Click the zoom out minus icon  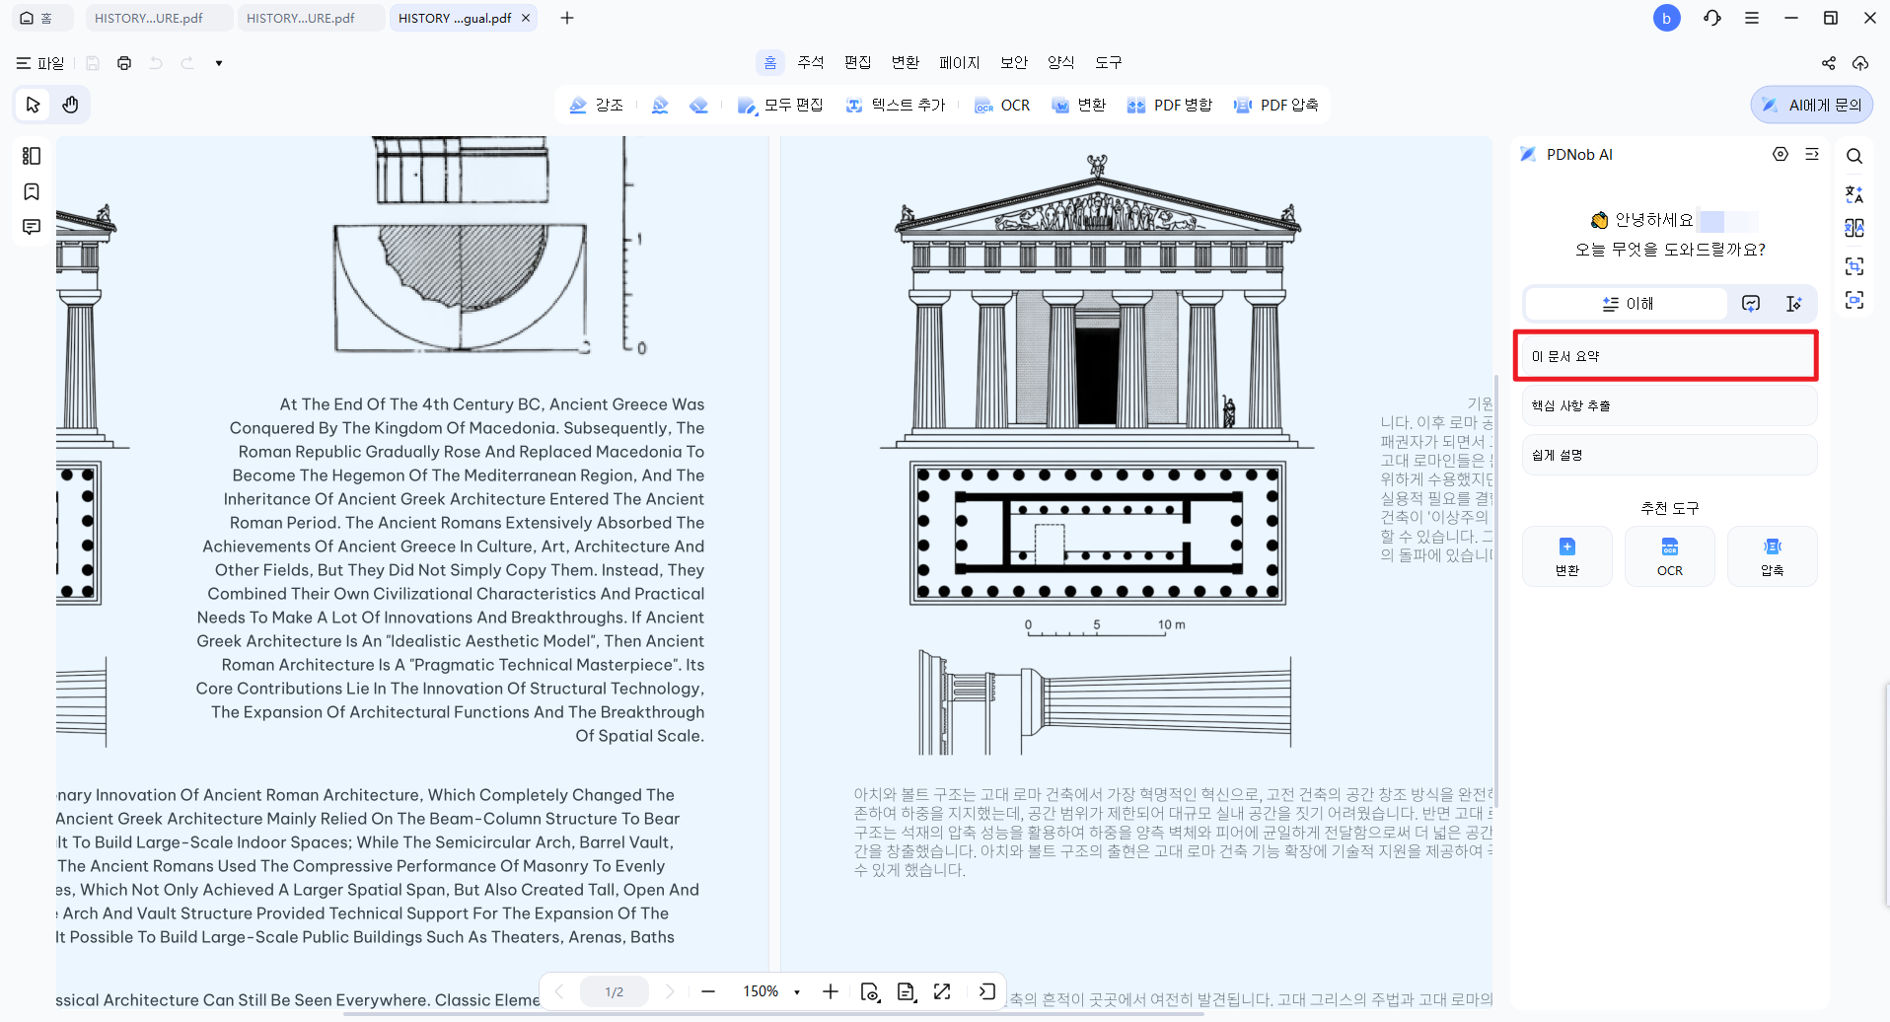708,991
